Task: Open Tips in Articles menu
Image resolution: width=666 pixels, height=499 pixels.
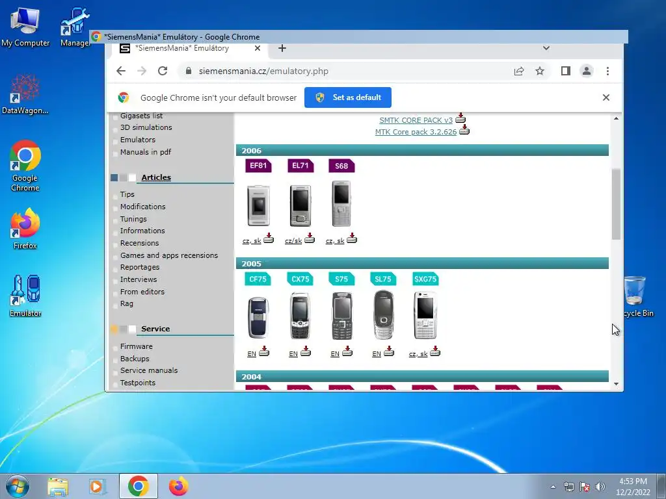Action: point(127,194)
